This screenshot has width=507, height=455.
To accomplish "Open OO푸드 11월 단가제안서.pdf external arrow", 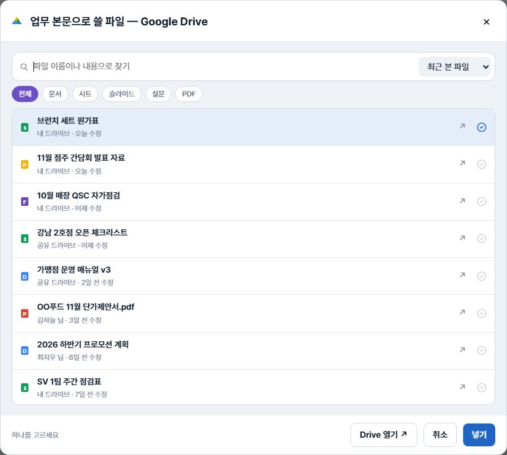I will pos(462,312).
